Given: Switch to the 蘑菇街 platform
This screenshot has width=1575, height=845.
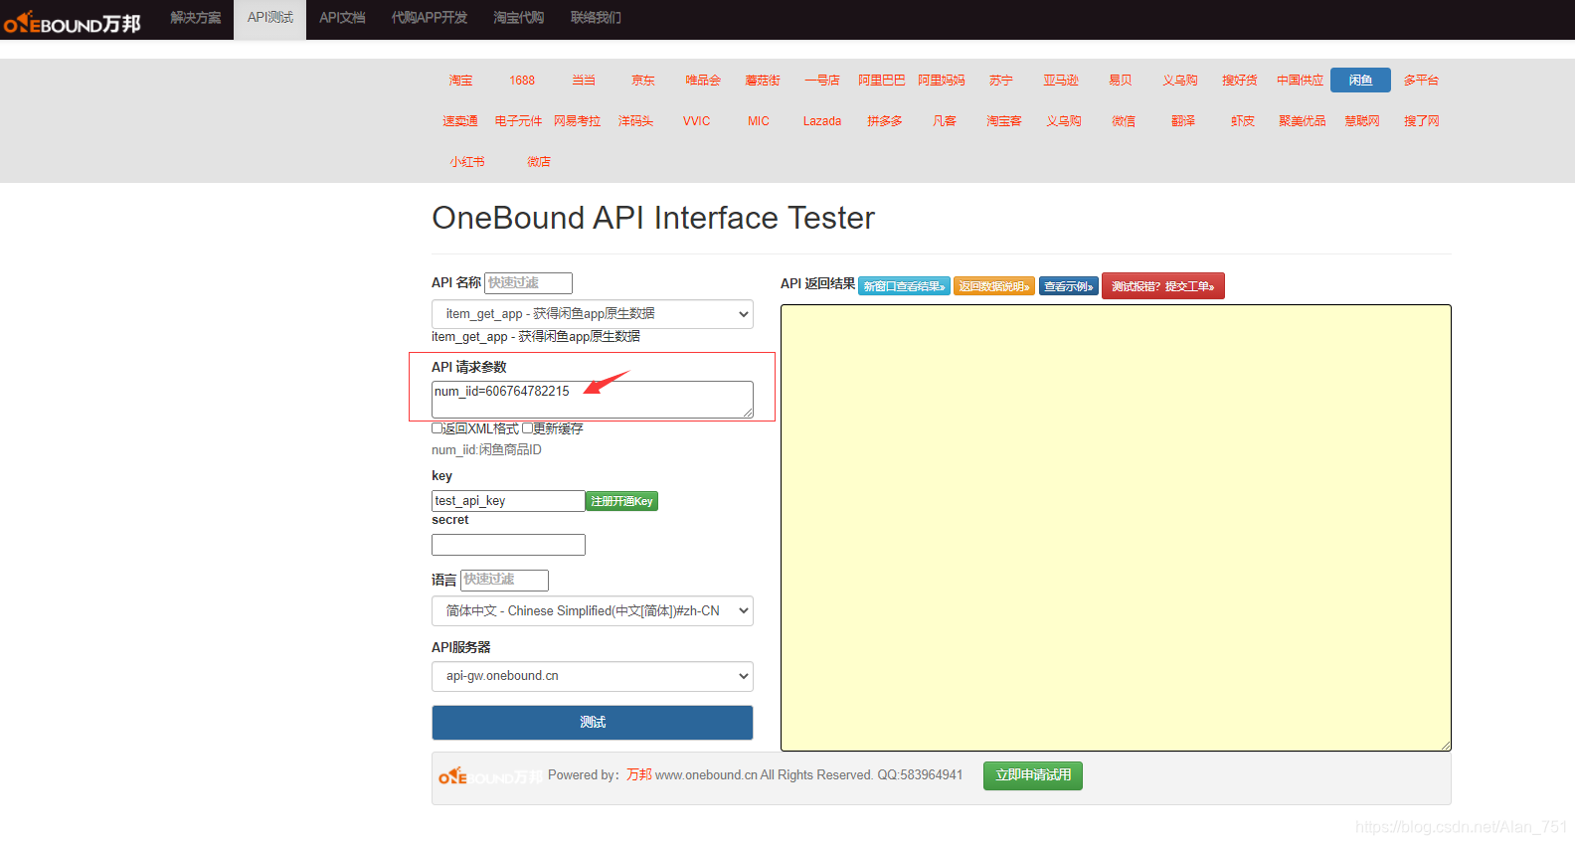Looking at the screenshot, I should click(763, 81).
